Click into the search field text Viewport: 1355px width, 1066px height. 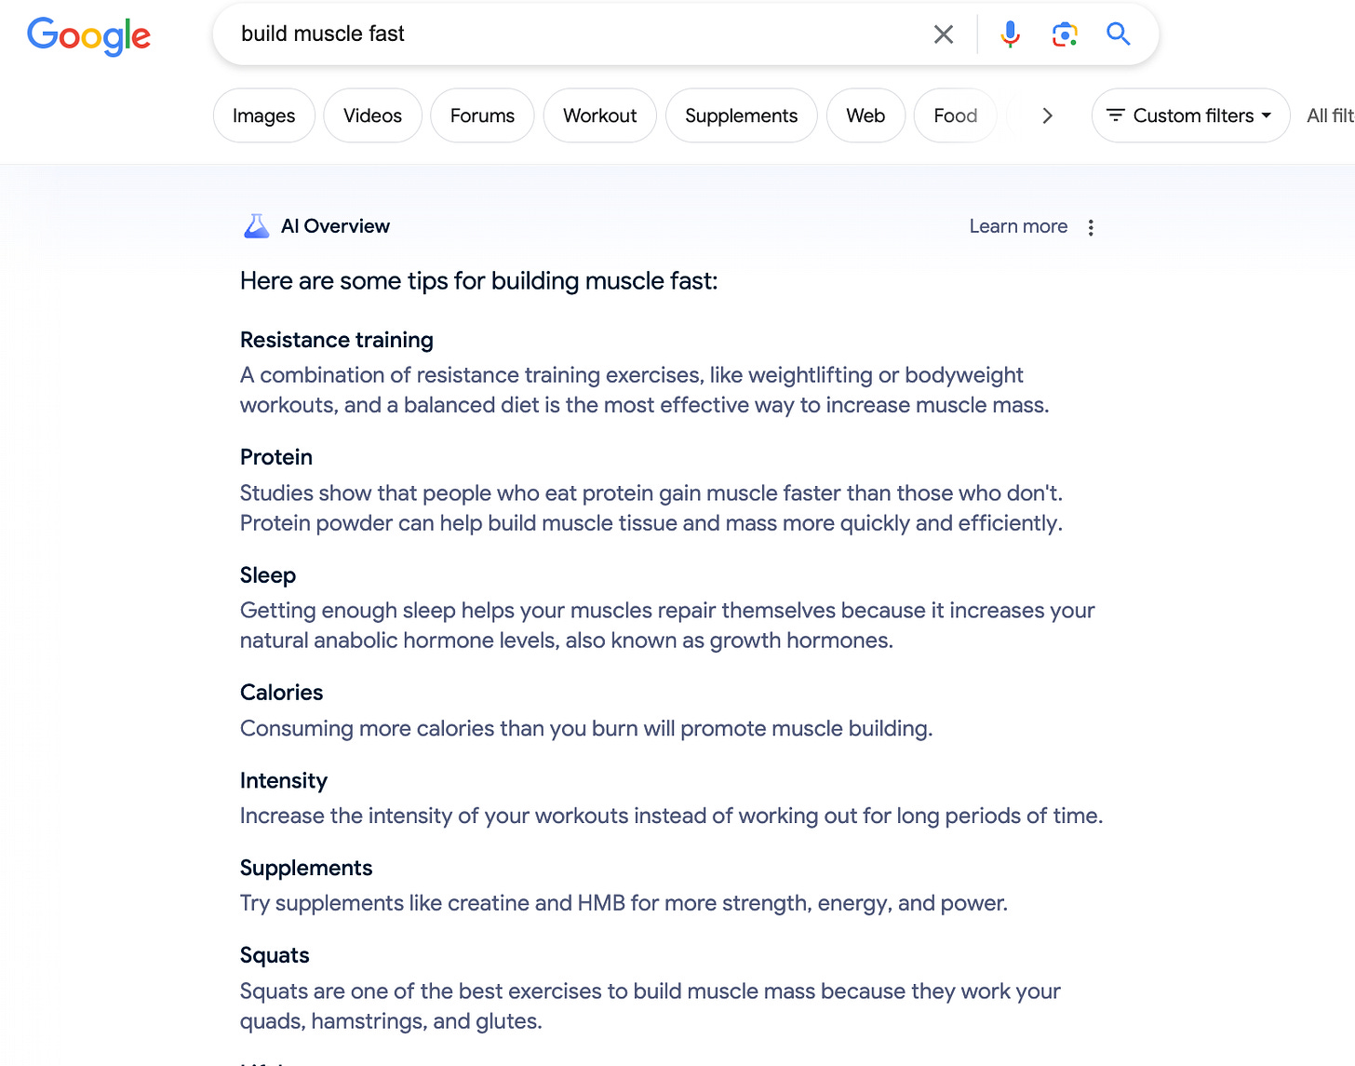tap(323, 34)
